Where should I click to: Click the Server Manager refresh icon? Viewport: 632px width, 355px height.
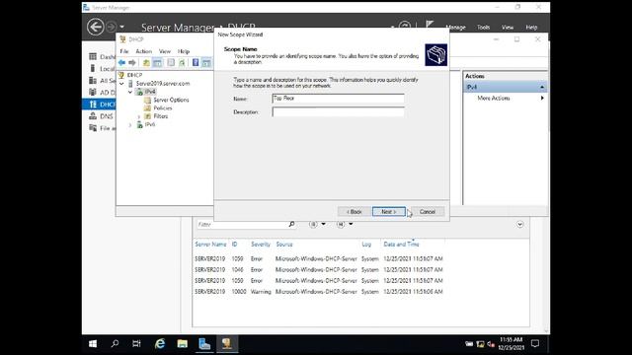tap(404, 27)
